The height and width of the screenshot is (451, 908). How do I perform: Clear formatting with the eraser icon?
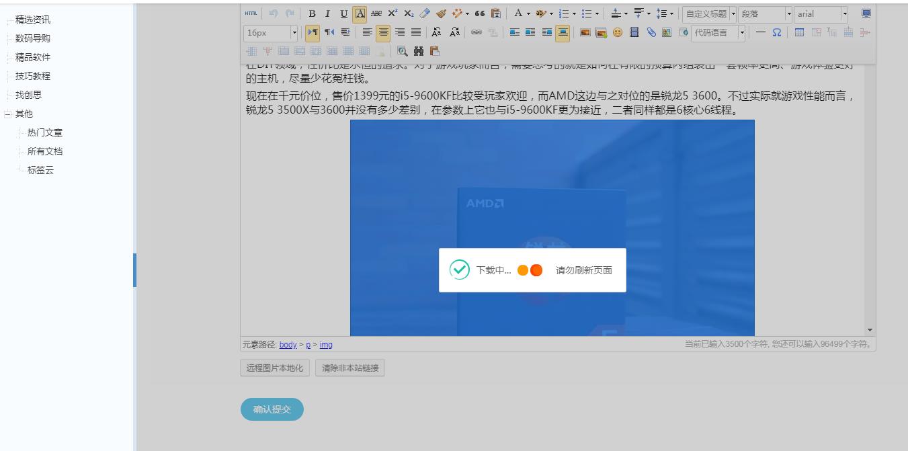coord(425,13)
